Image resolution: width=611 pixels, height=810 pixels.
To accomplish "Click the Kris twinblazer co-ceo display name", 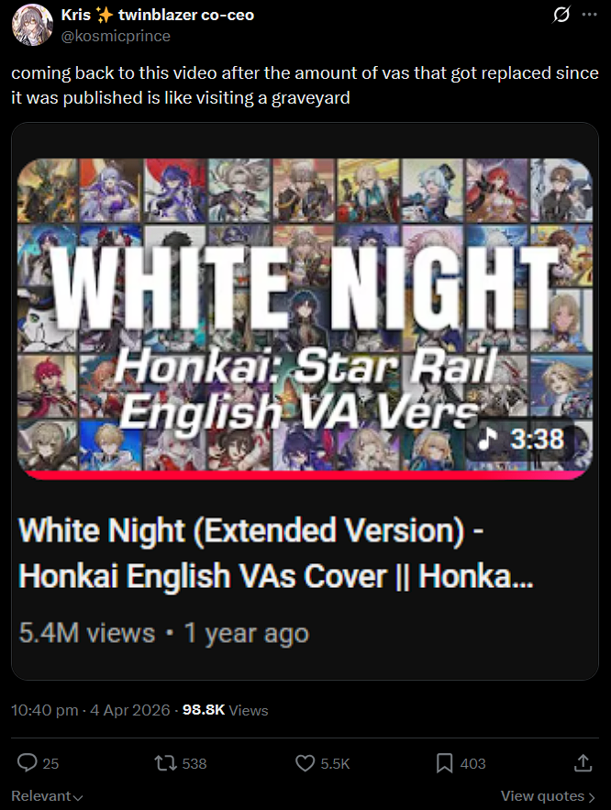I will pyautogui.click(x=158, y=15).
